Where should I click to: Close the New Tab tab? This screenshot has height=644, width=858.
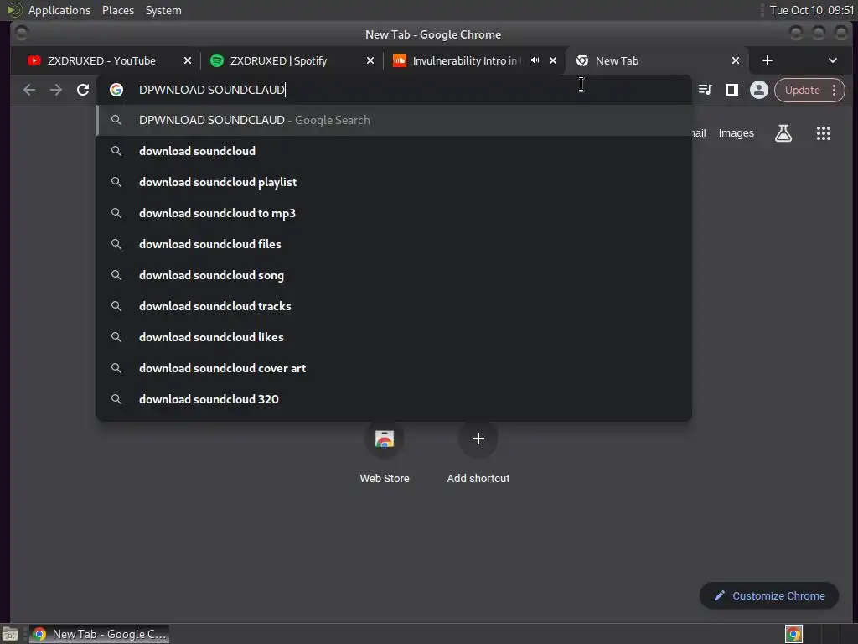tap(736, 60)
